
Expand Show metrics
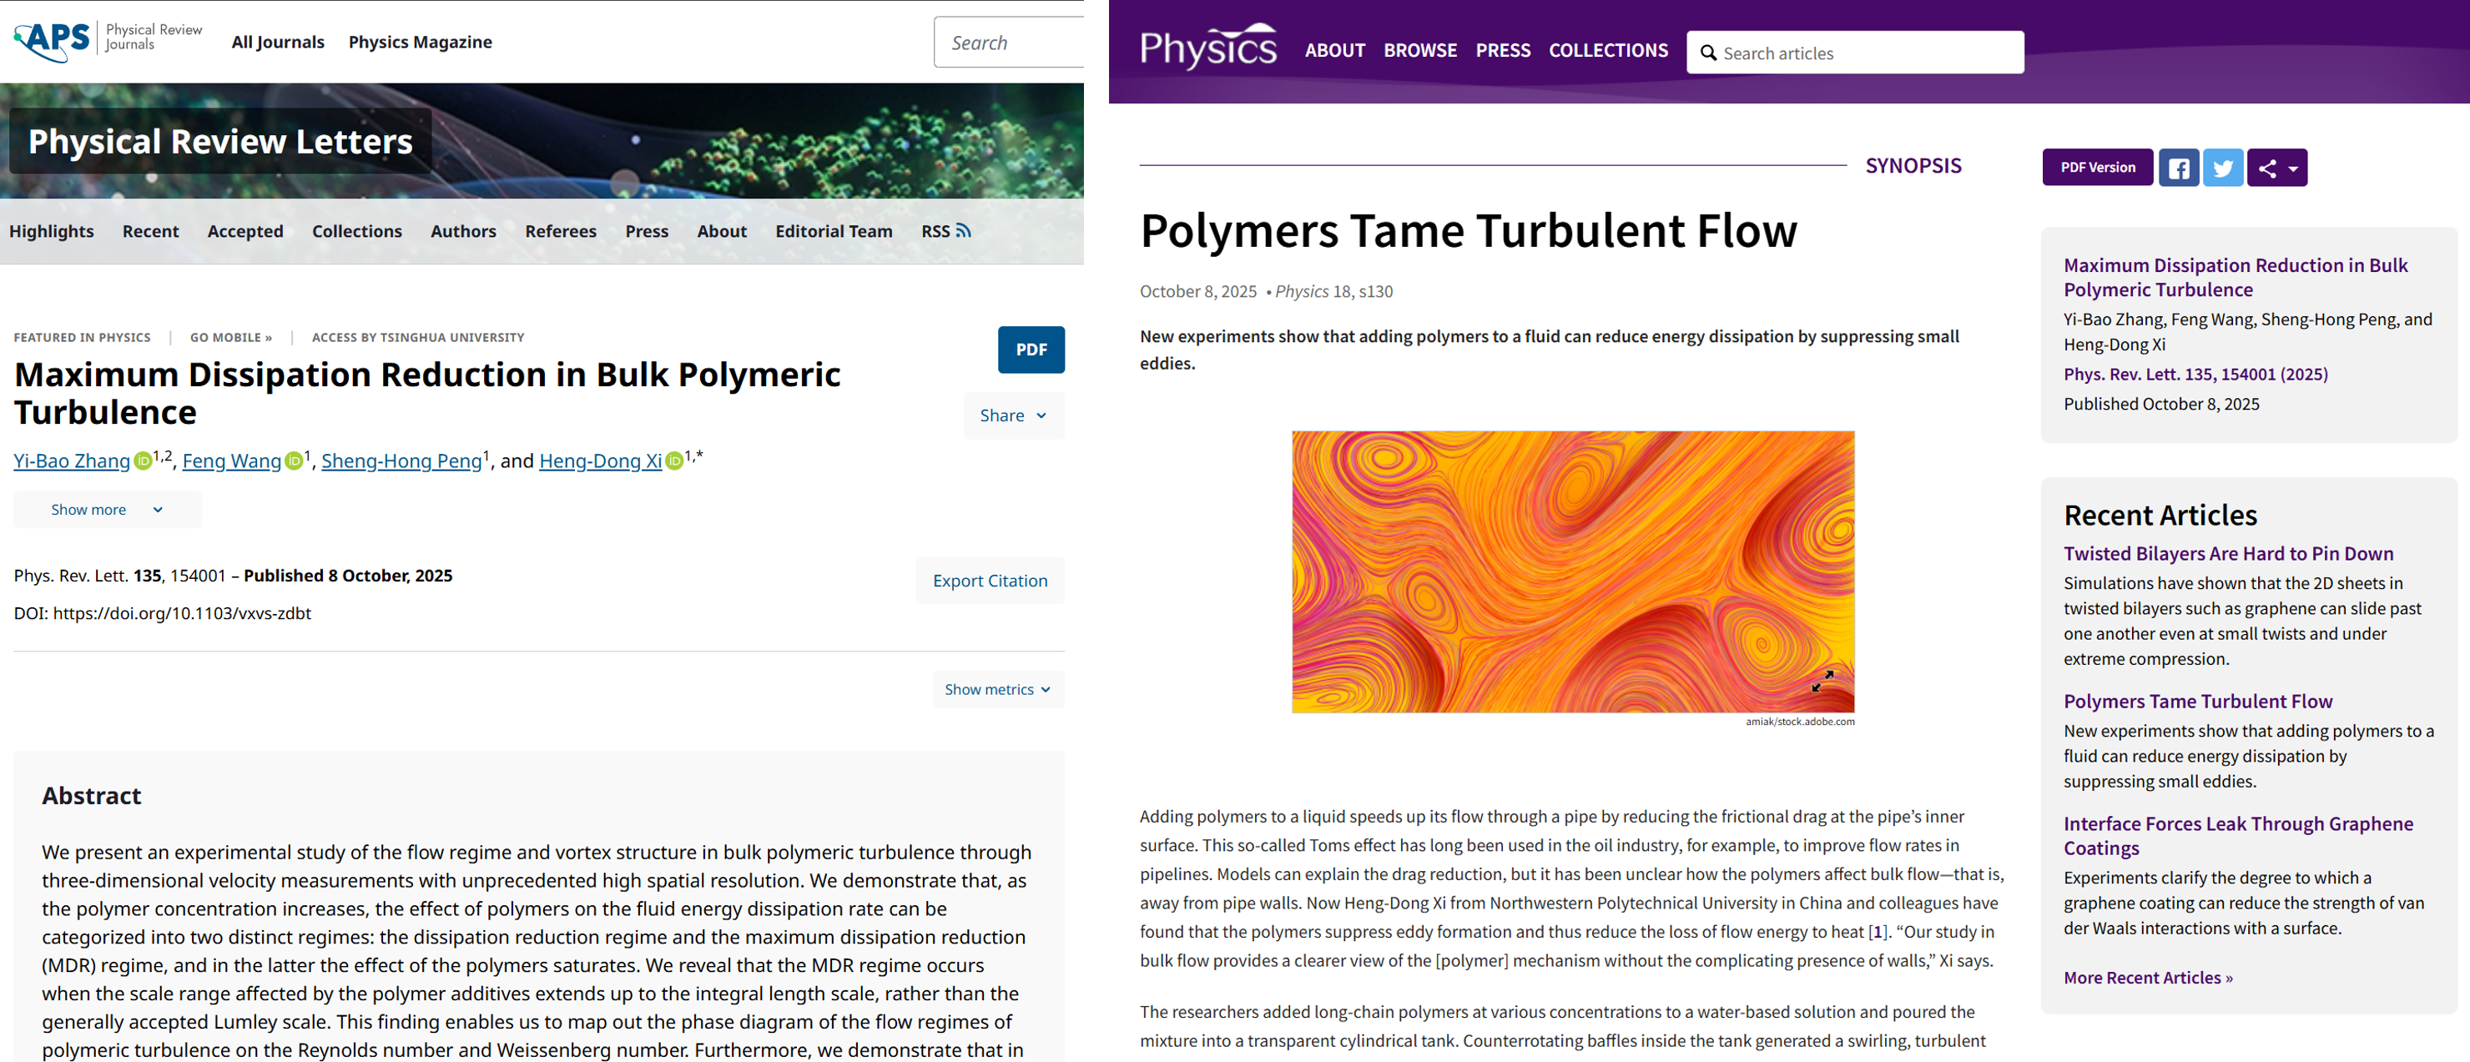997,689
